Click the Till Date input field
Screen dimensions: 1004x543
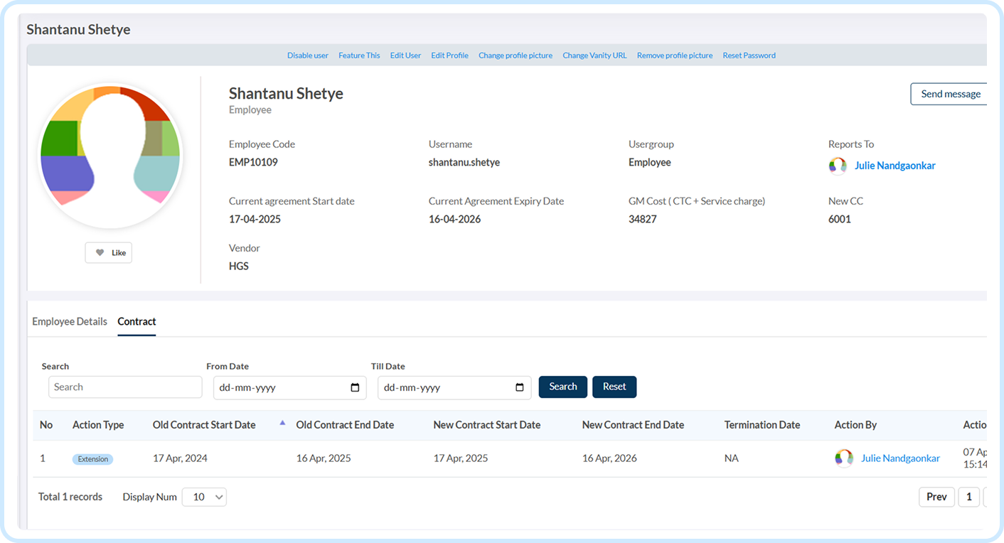click(454, 388)
